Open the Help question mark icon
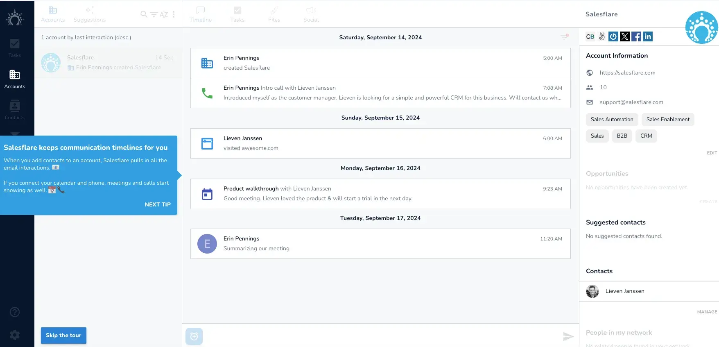The width and height of the screenshot is (719, 347). [x=15, y=312]
